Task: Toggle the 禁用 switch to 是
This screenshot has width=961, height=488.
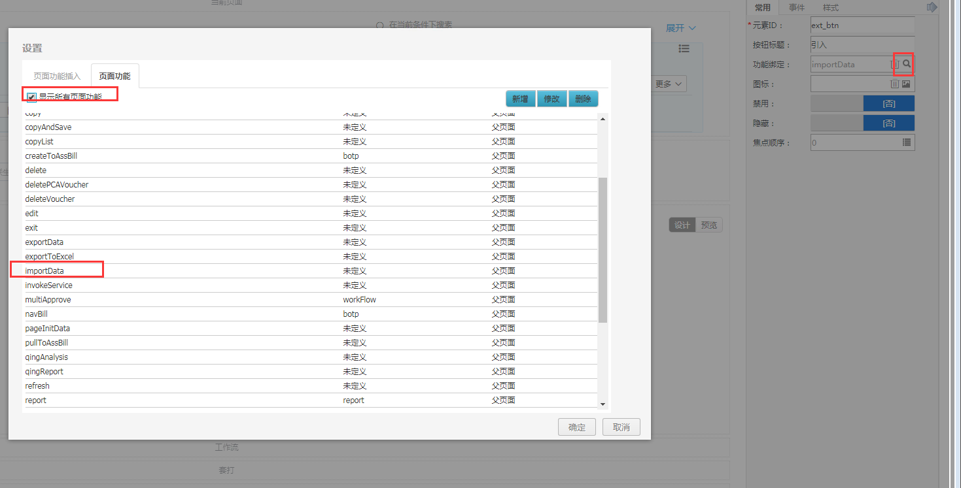Action: tap(888, 103)
